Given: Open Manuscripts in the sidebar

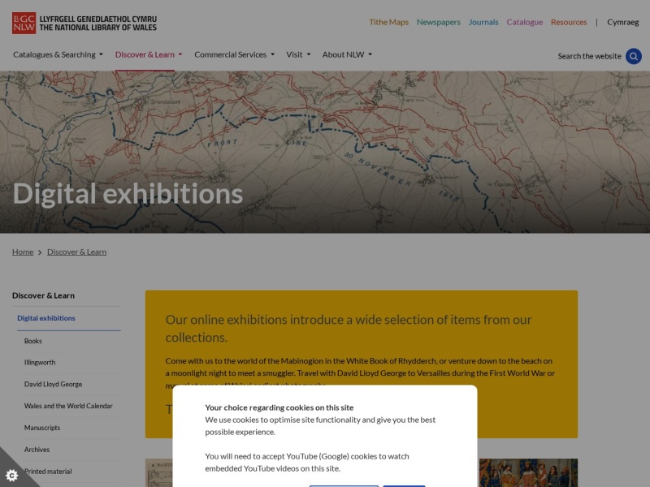Looking at the screenshot, I should click(x=42, y=428).
